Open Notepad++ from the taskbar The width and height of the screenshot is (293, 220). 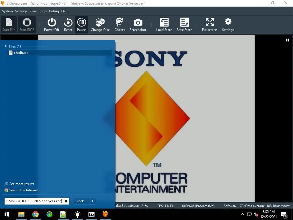tap(63, 214)
